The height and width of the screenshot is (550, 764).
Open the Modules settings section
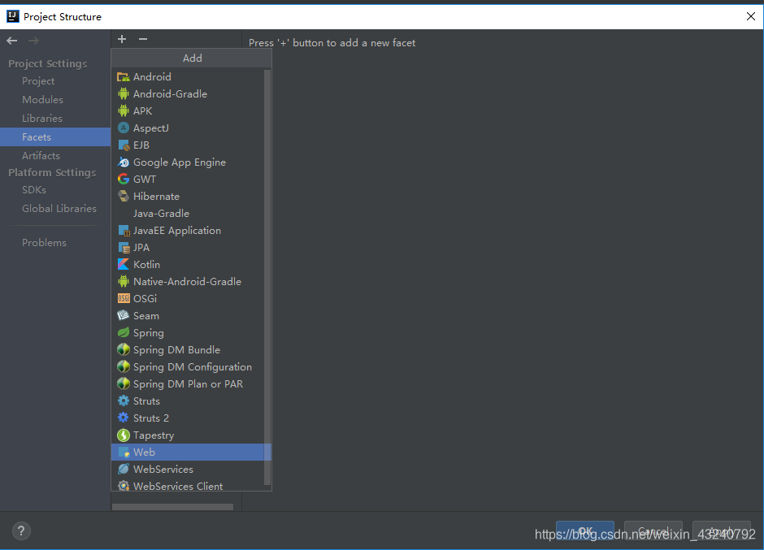pos(42,99)
